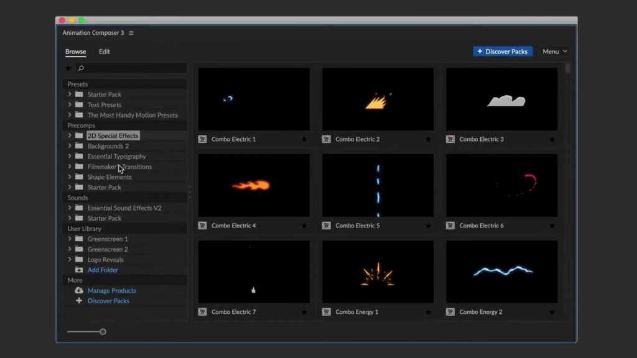Open the Manage Products link
637x358 pixels.
click(112, 290)
